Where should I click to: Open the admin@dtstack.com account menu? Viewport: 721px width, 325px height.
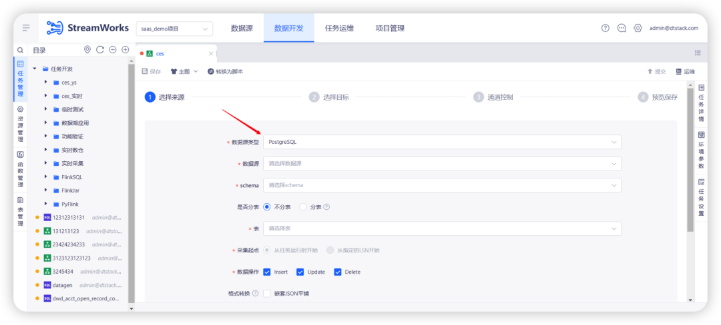point(674,28)
